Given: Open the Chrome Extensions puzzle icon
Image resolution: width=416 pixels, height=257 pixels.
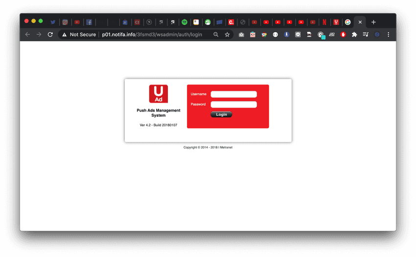Looking at the screenshot, I should click(354, 35).
